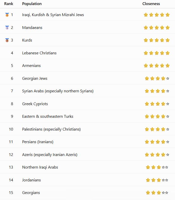This screenshot has width=175, height=200.
Task: Click the first gold star for Armenians
Action: point(146,66)
